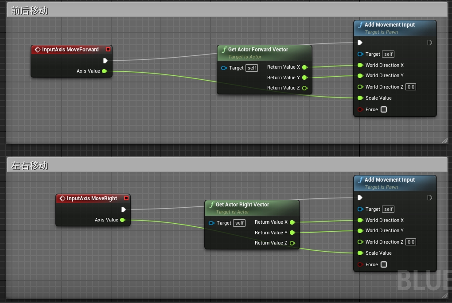Click the red delegate pin on MoveRight node
The height and width of the screenshot is (303, 452).
tap(126, 198)
